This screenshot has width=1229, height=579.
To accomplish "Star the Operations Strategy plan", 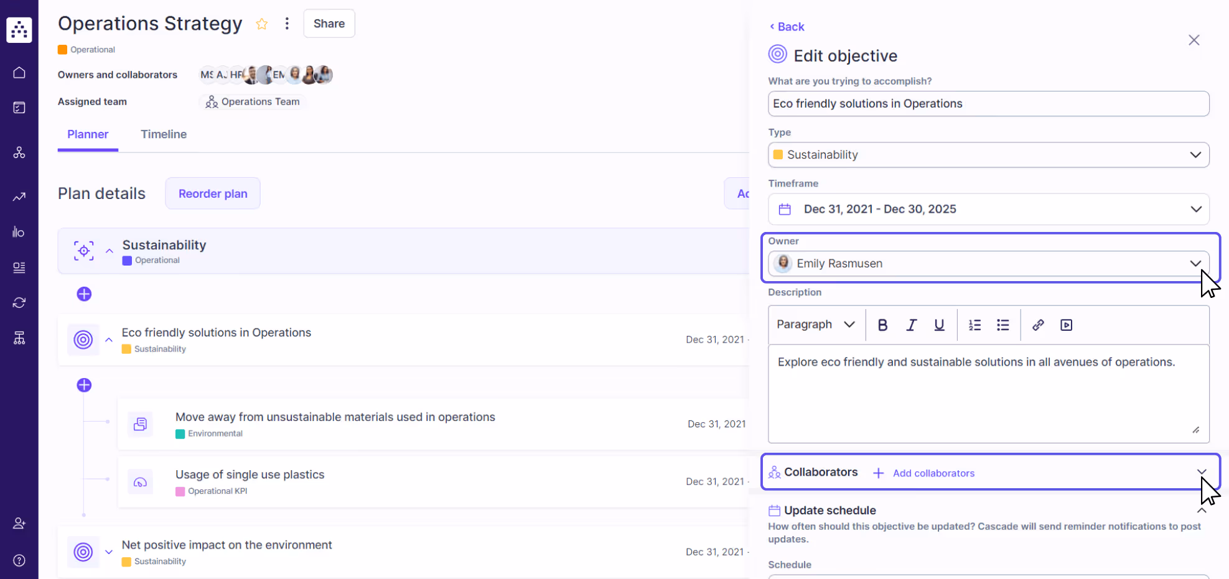I will [x=261, y=24].
